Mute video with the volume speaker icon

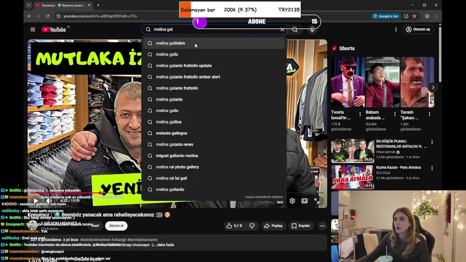49,201
